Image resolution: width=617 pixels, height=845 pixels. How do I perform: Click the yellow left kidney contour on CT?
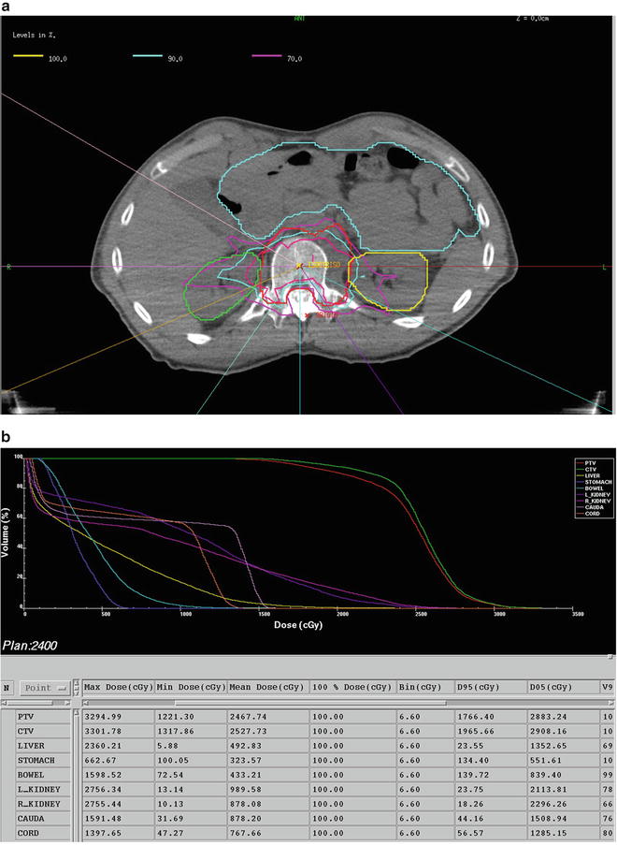427,281
